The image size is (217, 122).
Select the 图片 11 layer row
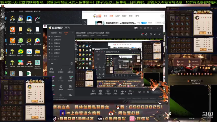coord(60,37)
